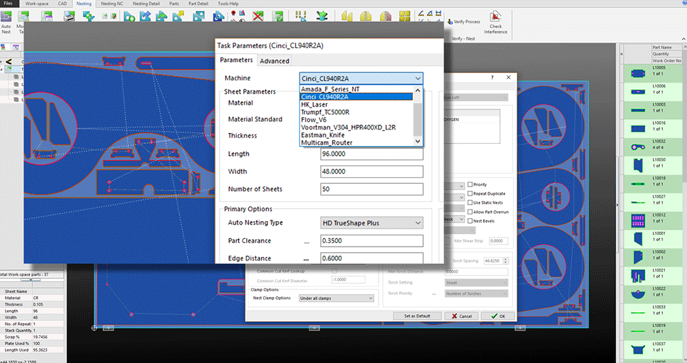Click the red X delete nest icon
687x363 pixels.
[x=258, y=17]
